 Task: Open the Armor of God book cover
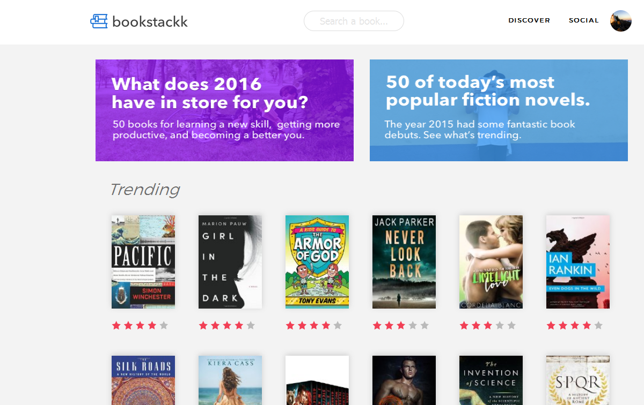[317, 262]
